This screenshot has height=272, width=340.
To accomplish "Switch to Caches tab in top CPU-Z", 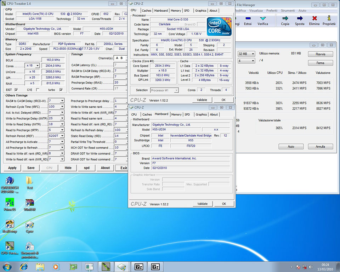I will click(147, 10).
